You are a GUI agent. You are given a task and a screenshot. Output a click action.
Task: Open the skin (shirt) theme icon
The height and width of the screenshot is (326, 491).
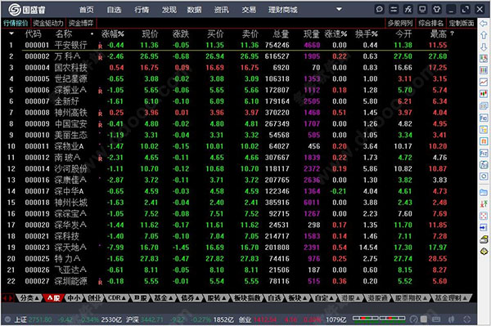(437, 9)
